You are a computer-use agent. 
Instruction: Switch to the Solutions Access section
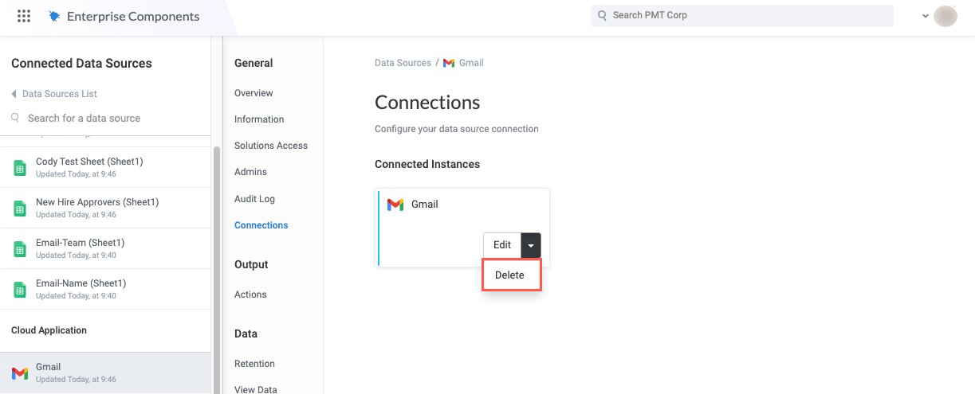tap(271, 146)
